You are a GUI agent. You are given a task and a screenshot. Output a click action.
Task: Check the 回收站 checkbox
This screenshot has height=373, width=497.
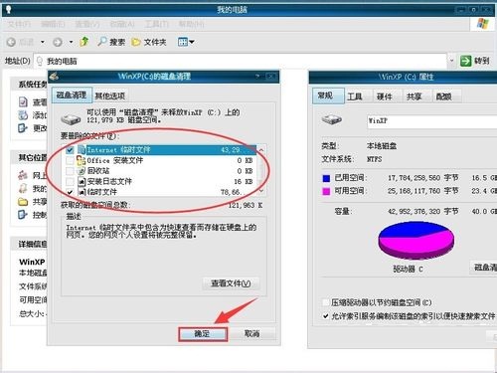70,171
